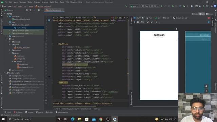Open the Logcat tool window
Viewport: 217px width, 122px height.
click(39, 112)
